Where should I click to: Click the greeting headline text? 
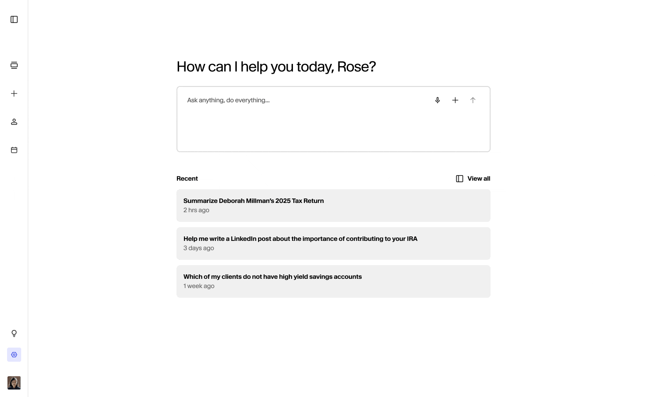point(276,67)
